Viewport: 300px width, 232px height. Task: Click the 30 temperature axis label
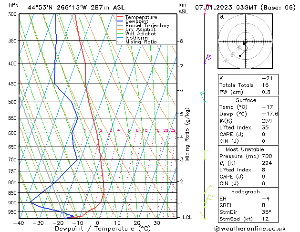[156, 223]
